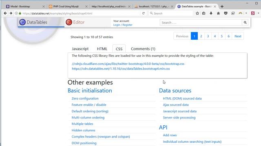Click the DataTables site search magnifier button

pyautogui.click(x=245, y=23)
